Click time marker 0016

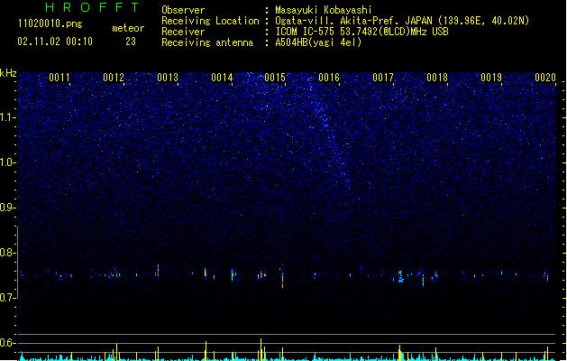coord(329,78)
